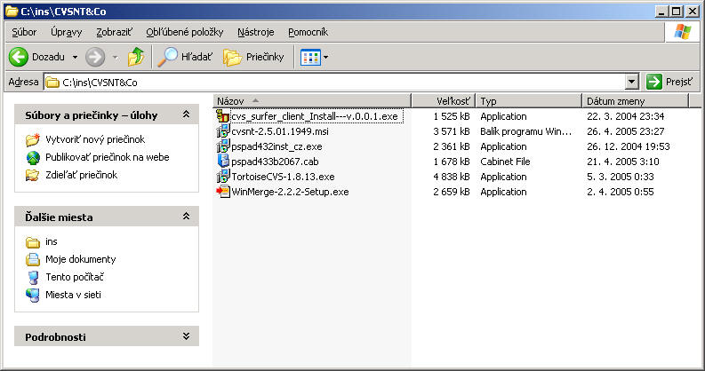Screen dimensions: 705x371
Task: Sort by the Dátum zmeny column header
Action: pyautogui.click(x=635, y=101)
